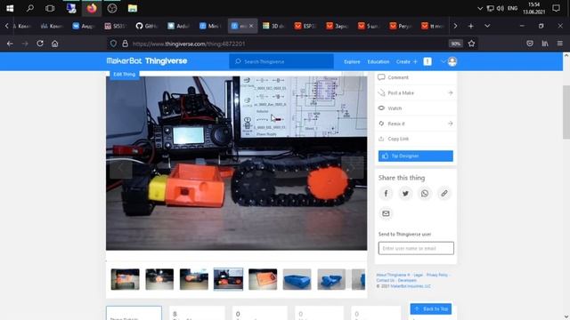Expand the user account dropdown chevron
The height and width of the screenshot is (320, 570).
click(x=444, y=61)
